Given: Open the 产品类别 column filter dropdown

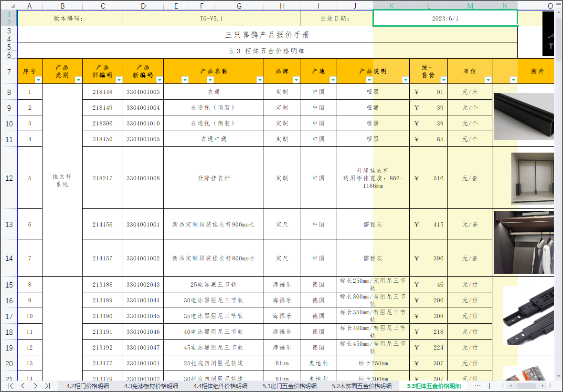Looking at the screenshot, I should (x=78, y=80).
